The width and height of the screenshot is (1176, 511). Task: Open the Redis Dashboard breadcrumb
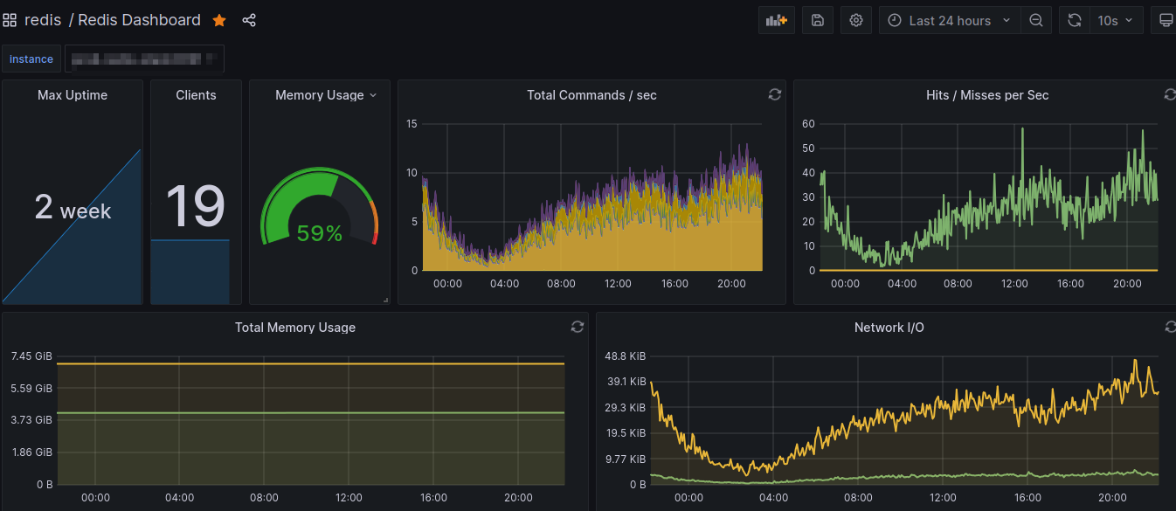click(x=138, y=19)
